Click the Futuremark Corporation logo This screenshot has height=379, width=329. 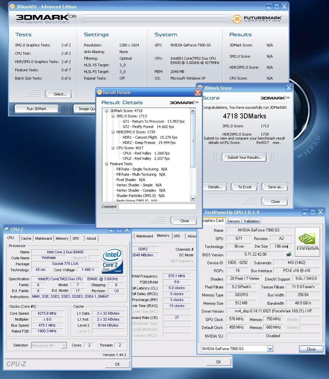tap(257, 19)
